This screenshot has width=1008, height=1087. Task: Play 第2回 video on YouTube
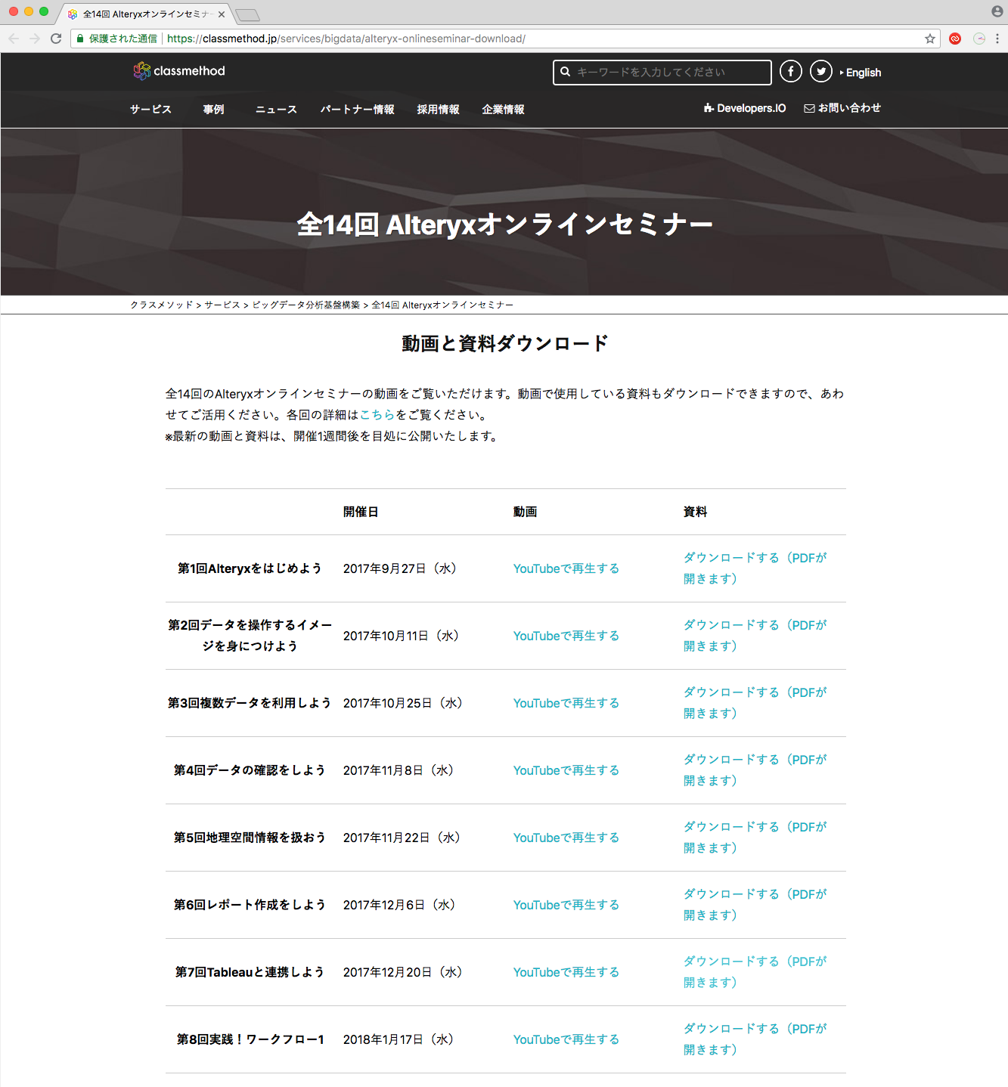click(x=566, y=636)
